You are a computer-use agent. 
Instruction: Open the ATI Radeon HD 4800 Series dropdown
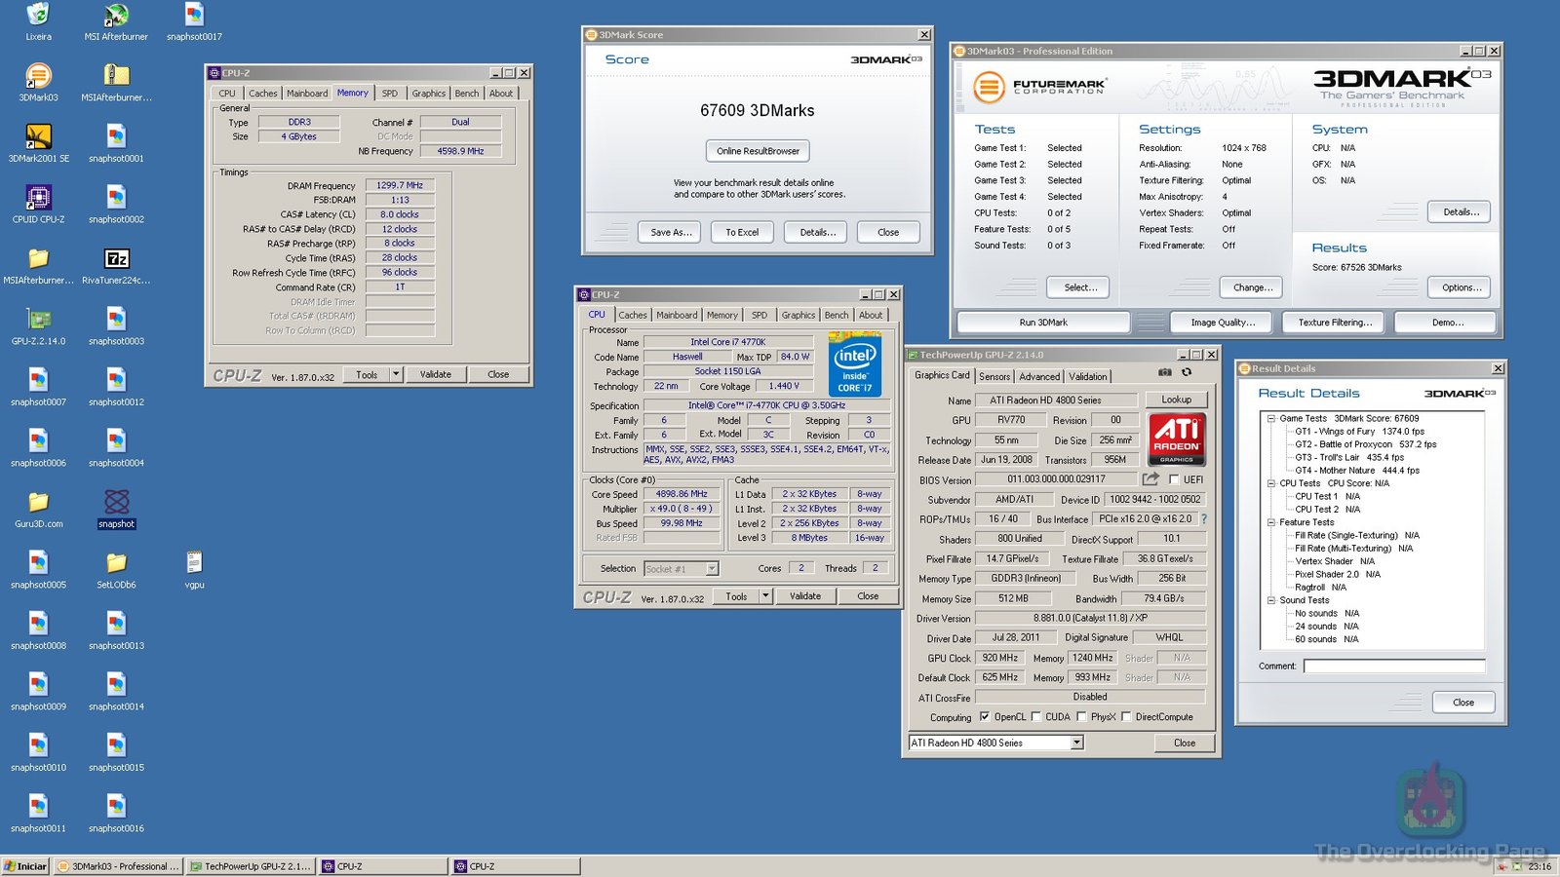1076,743
